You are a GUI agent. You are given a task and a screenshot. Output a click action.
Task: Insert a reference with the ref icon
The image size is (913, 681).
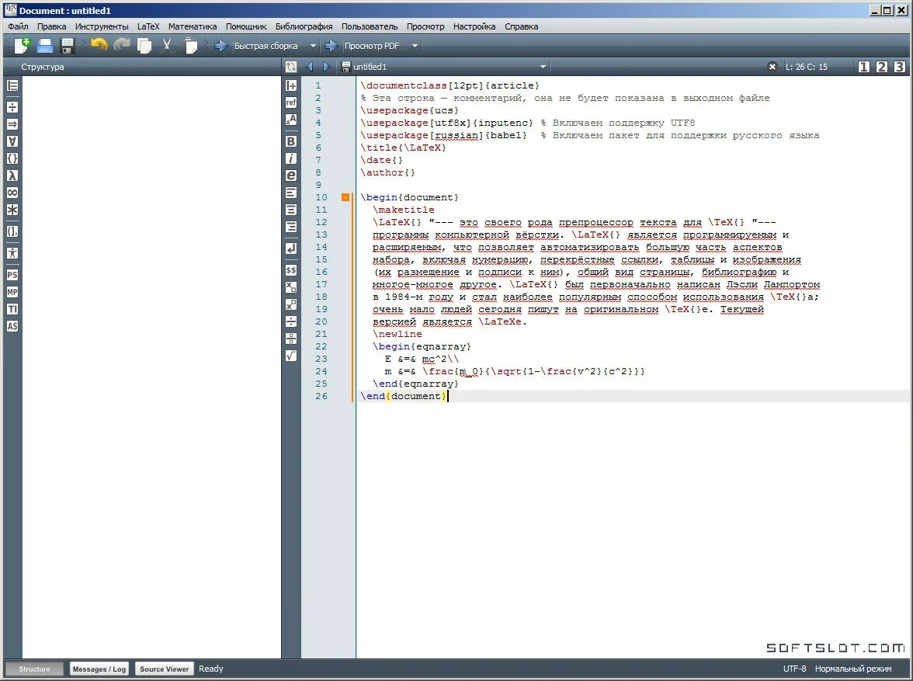[x=291, y=102]
